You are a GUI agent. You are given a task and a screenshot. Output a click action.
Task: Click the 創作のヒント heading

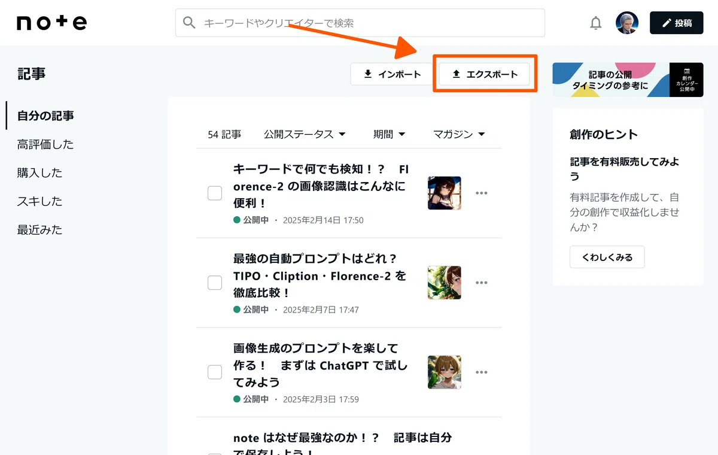(x=604, y=135)
